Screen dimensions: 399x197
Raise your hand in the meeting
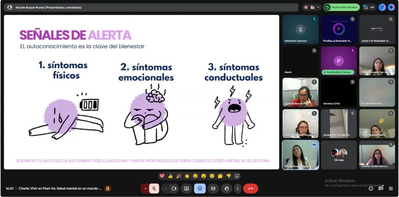pos(226,188)
